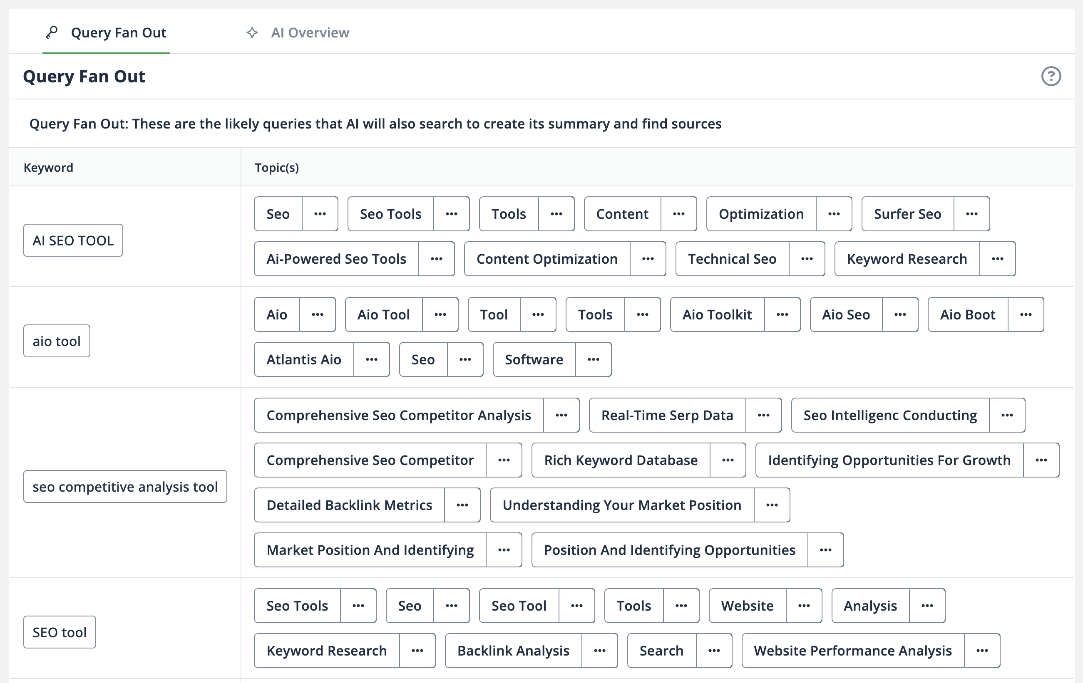Screen dimensions: 1083x683
Task: Select the Technical Seo topic chip
Action: tap(732, 259)
